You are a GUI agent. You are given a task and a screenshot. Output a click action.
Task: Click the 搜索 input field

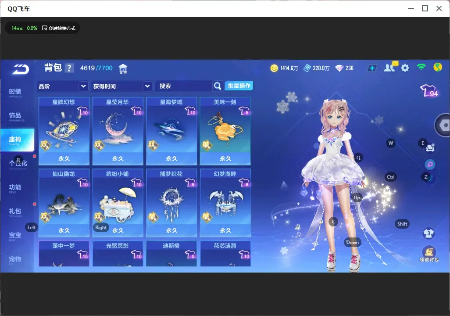(x=184, y=86)
